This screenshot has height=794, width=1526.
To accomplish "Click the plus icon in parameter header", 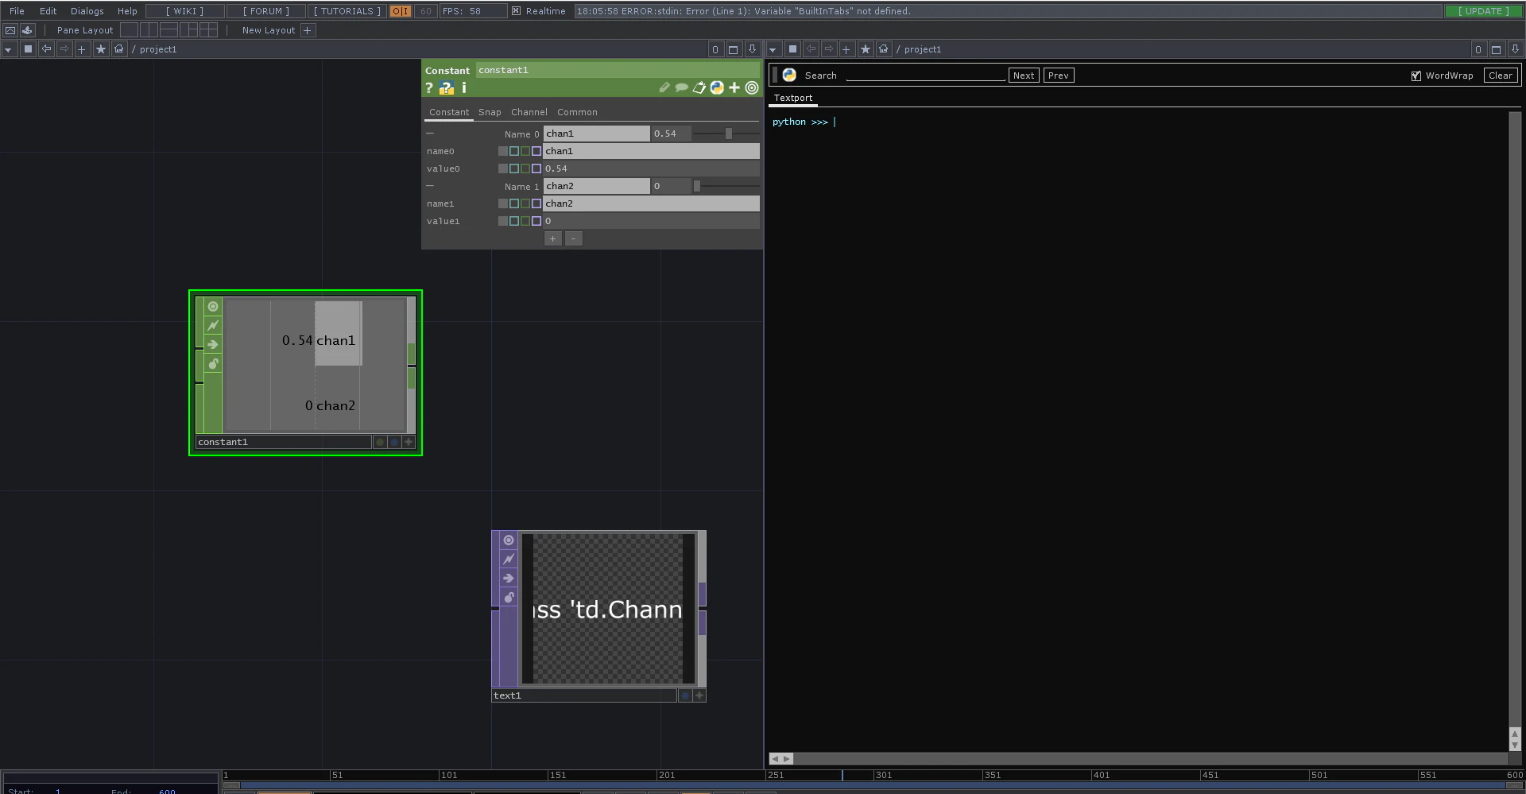I will tap(734, 87).
